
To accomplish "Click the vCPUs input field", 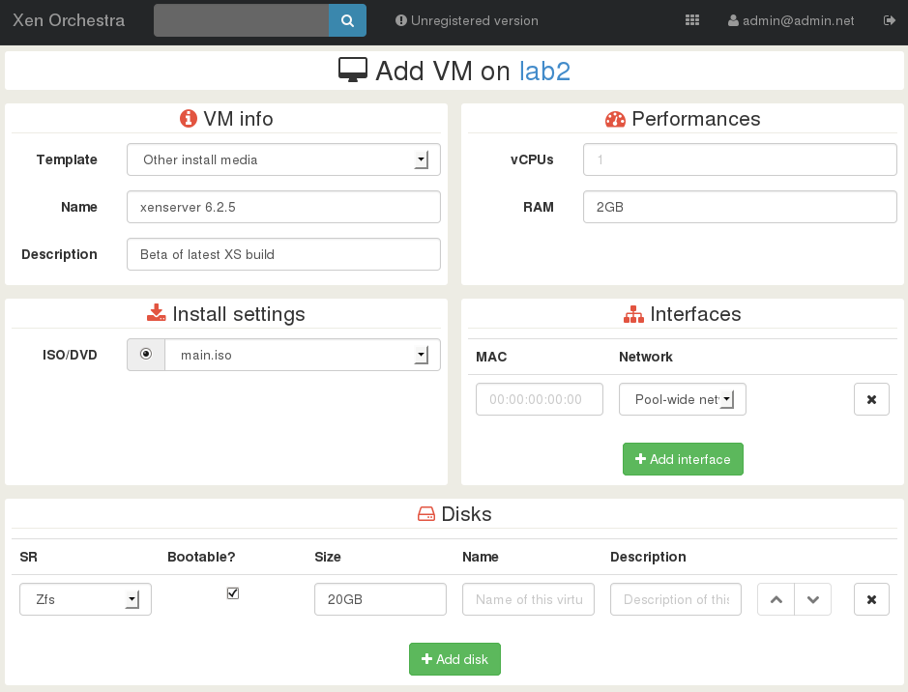I will click(740, 159).
